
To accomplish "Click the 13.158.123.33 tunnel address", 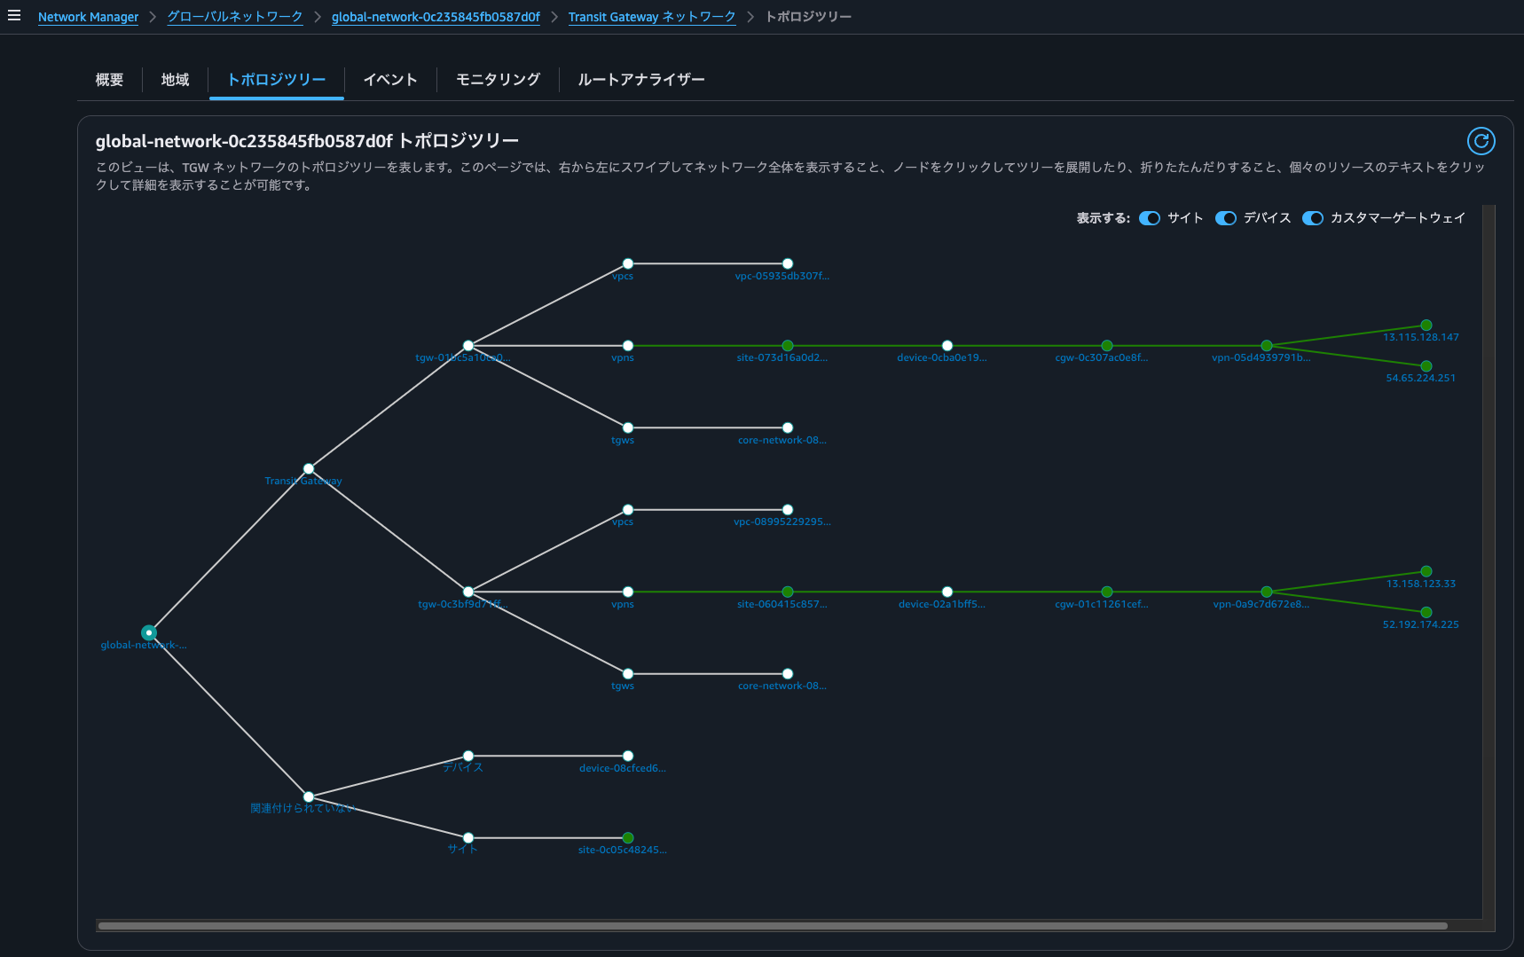I will pyautogui.click(x=1420, y=584).
